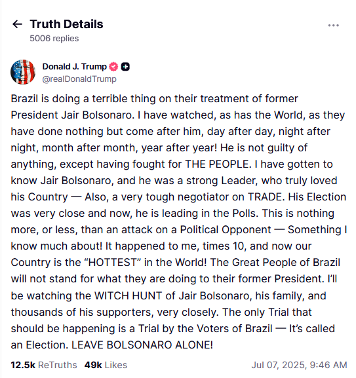Open Donald J. Trump profile avatar
The width and height of the screenshot is (356, 378).
[23, 72]
